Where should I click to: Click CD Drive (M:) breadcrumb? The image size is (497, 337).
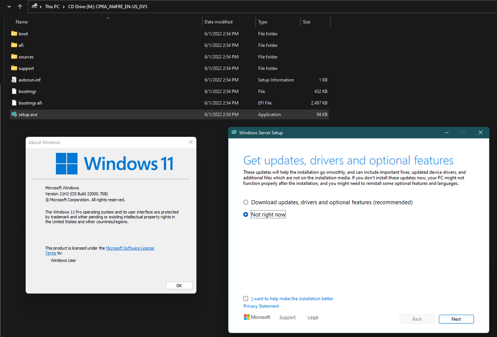point(108,6)
